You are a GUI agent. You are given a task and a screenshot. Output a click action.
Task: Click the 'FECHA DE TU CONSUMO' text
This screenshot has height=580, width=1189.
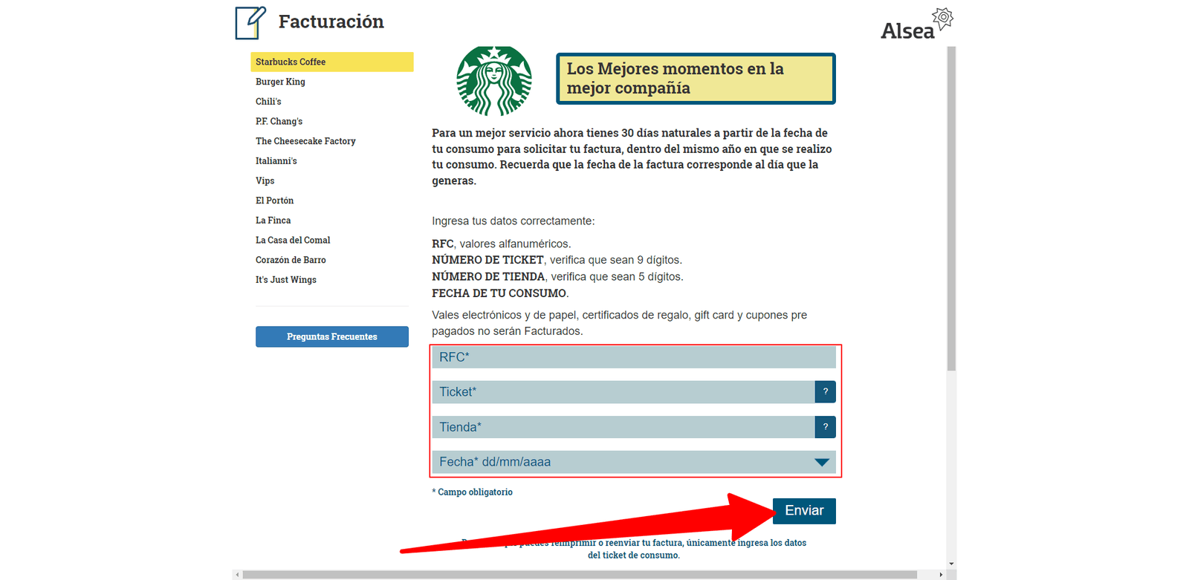(500, 293)
